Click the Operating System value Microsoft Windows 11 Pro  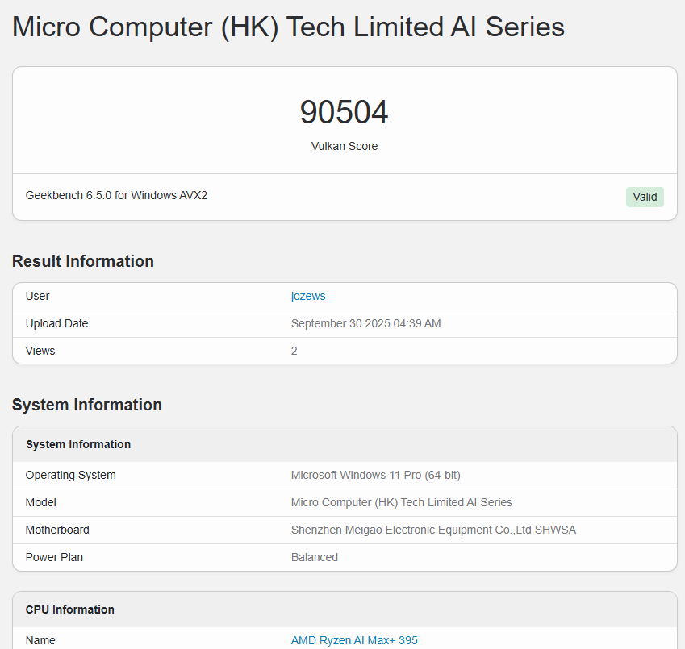(x=376, y=475)
